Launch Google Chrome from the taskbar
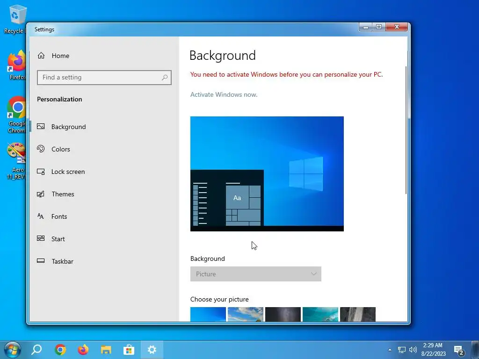479x359 pixels. [x=60, y=350]
